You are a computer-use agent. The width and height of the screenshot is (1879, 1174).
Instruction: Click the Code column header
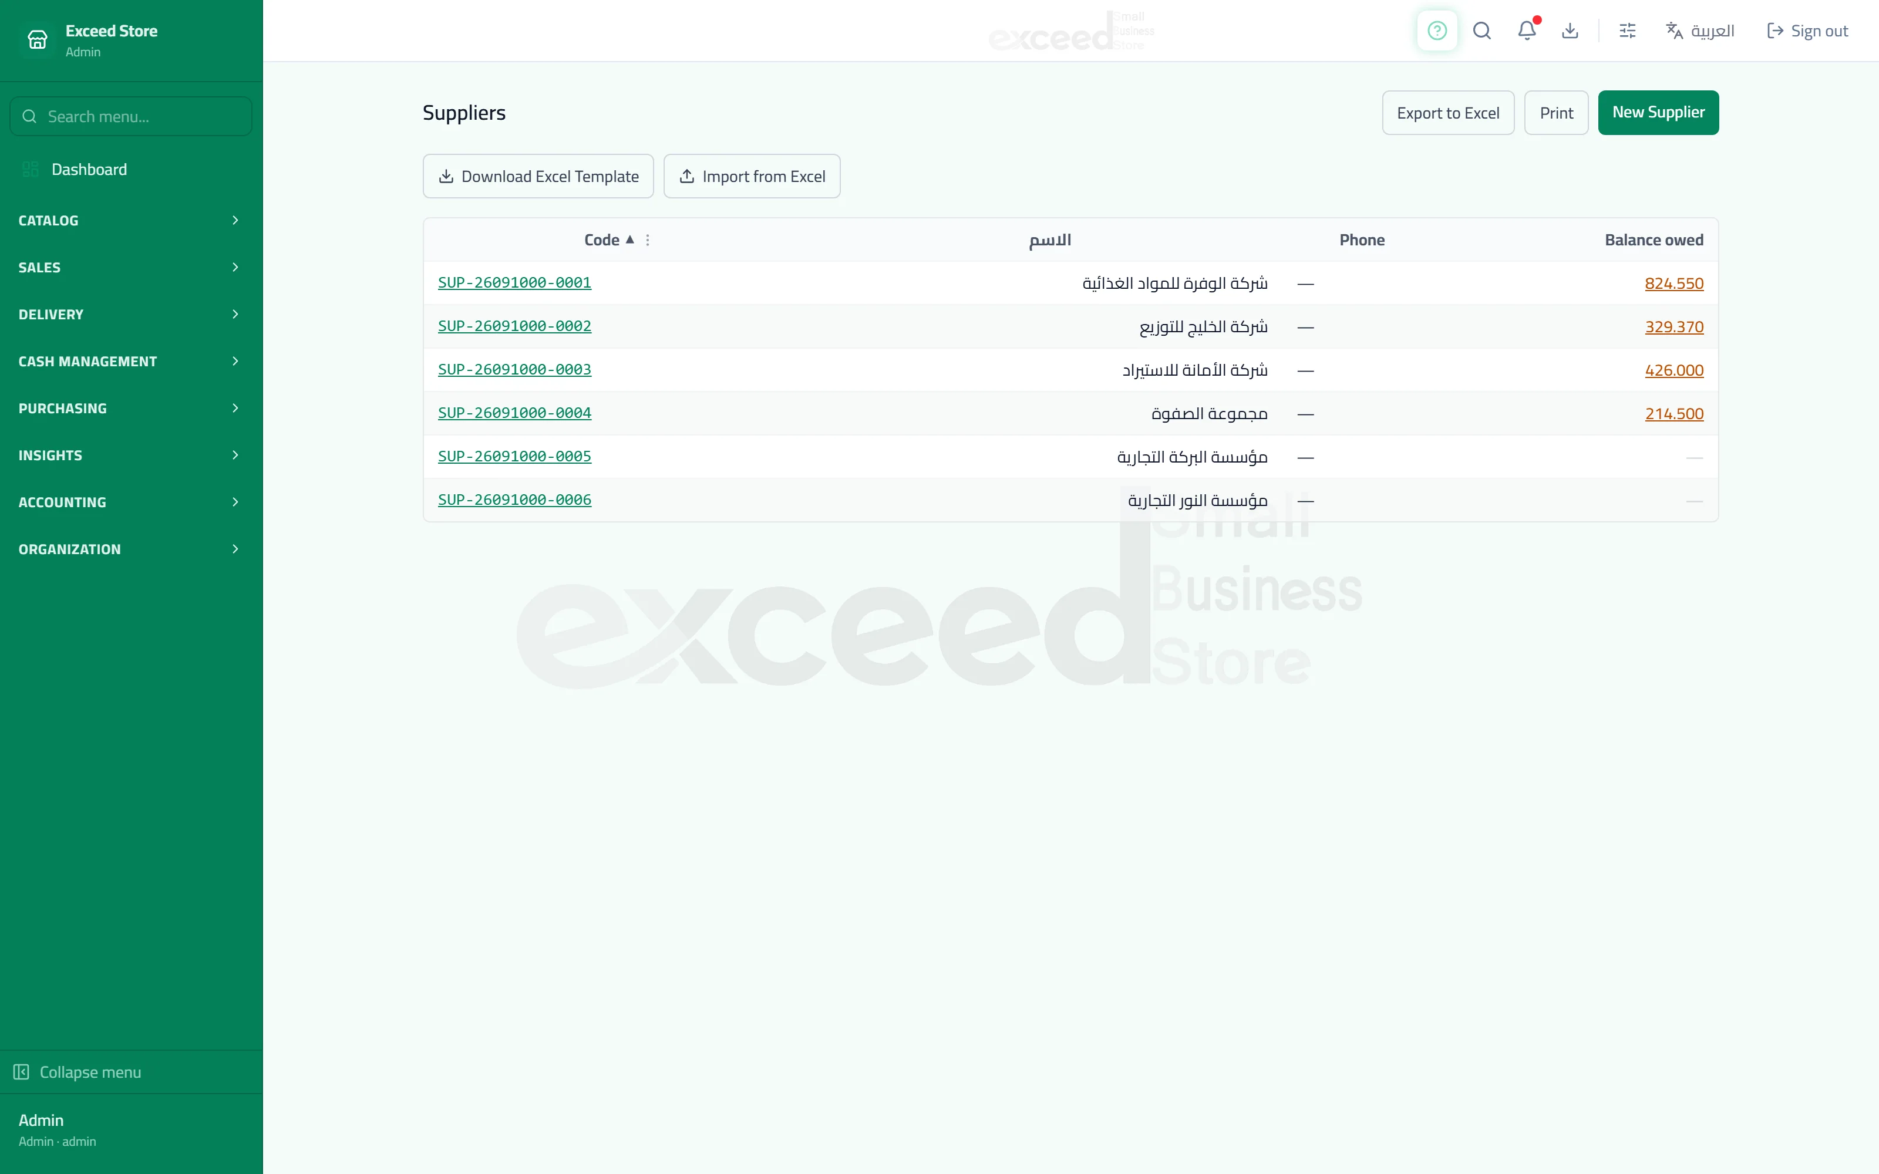602,240
